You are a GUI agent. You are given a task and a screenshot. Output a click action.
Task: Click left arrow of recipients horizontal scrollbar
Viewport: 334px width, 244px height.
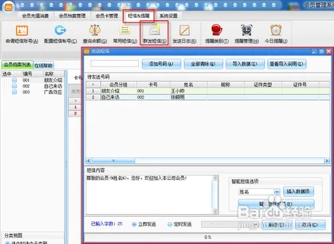[x=88, y=161]
